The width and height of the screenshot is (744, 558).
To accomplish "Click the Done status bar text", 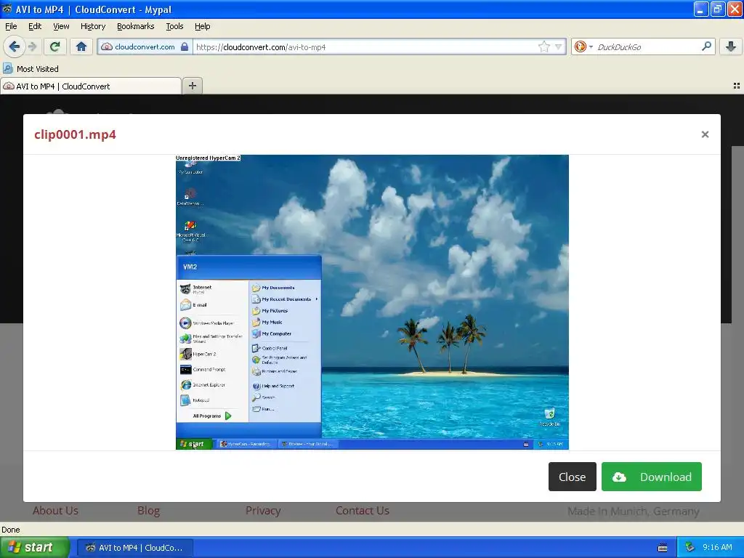I will pos(10,530).
